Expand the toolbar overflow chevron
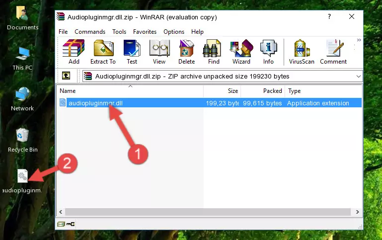Image resolution: width=382 pixels, height=240 pixels. point(359,40)
